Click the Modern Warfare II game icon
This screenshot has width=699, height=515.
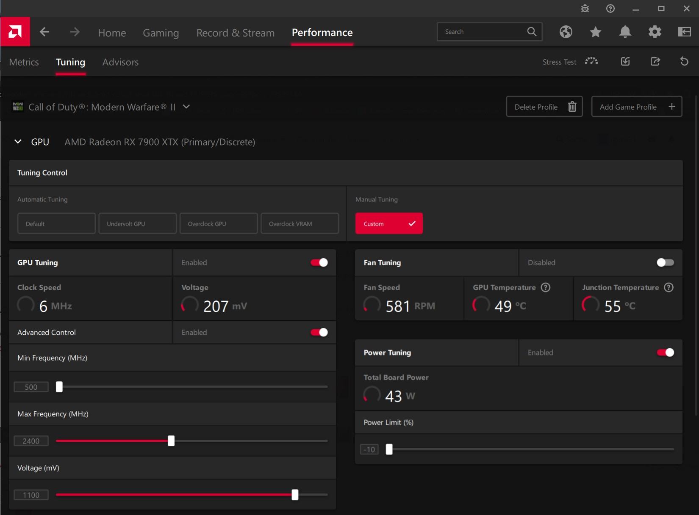[18, 106]
